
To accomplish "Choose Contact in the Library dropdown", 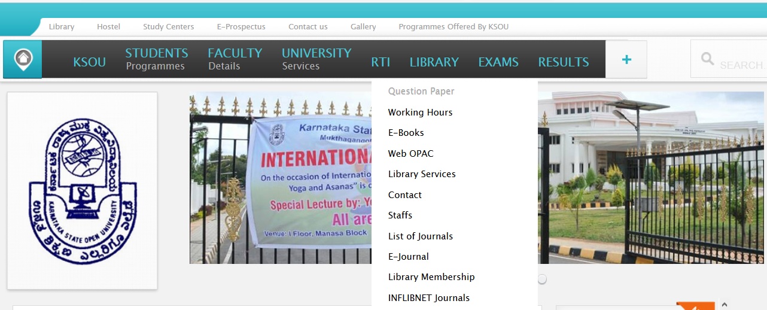I will (x=404, y=195).
